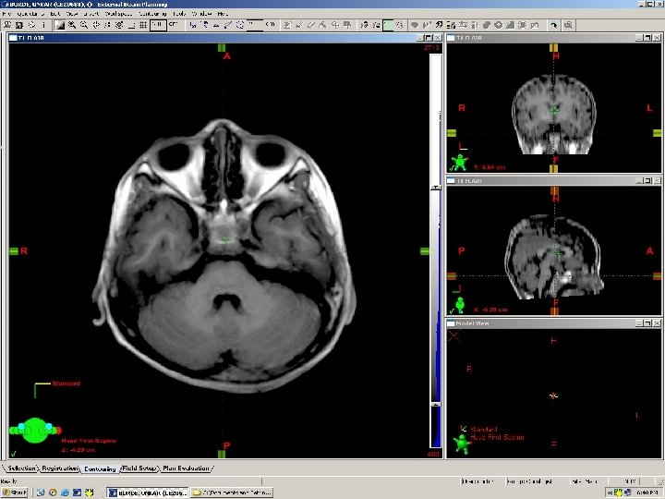Click the orange plane marker at the left of the sagittal view
This screenshot has width=665, height=499.
[x=452, y=275]
